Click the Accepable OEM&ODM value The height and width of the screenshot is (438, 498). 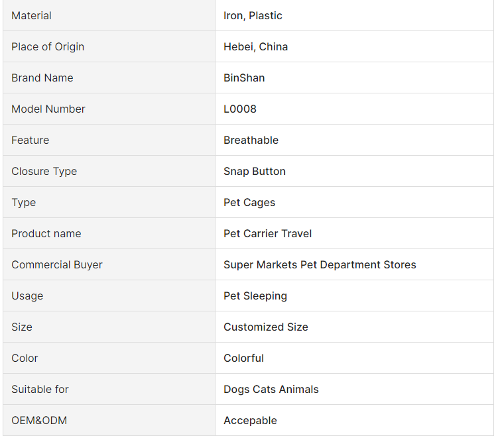250,420
